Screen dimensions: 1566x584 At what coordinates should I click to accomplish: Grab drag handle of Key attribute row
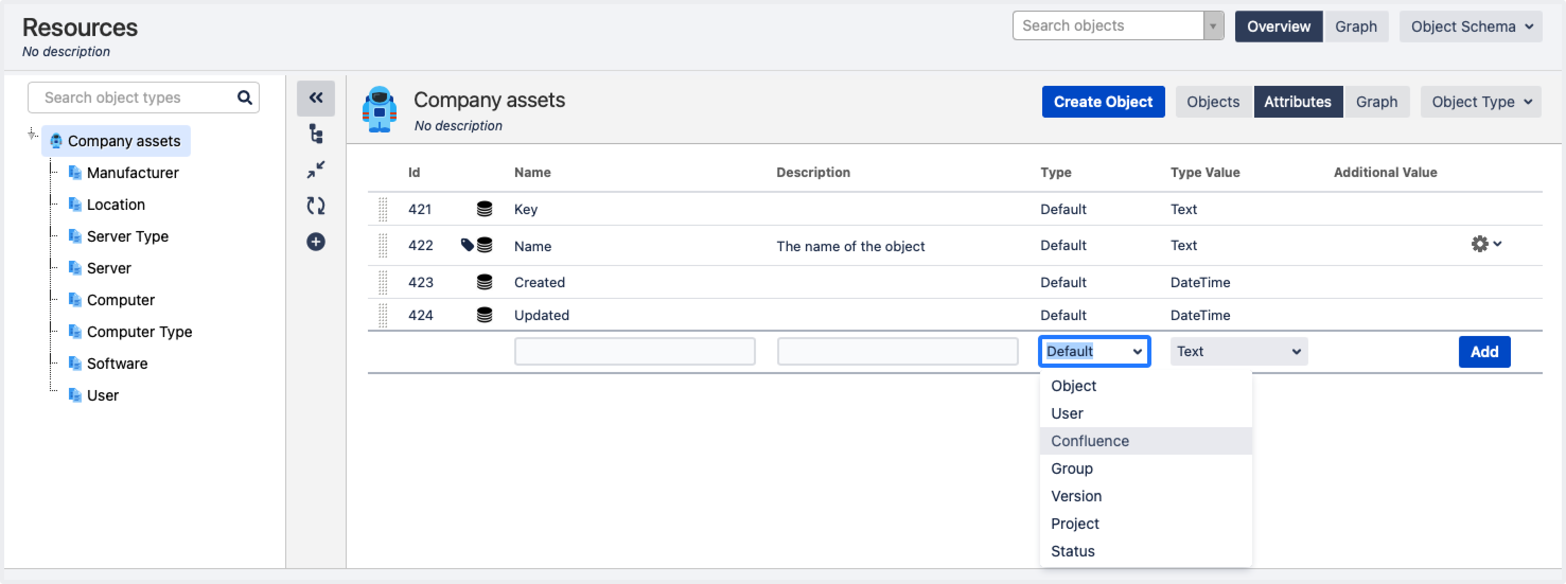383,210
